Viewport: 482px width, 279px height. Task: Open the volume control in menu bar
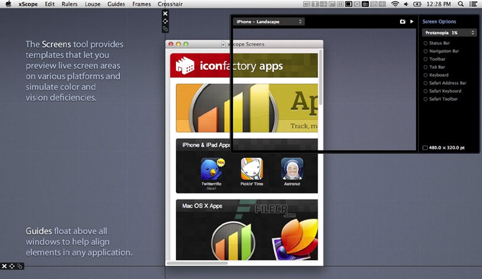coord(406,4)
